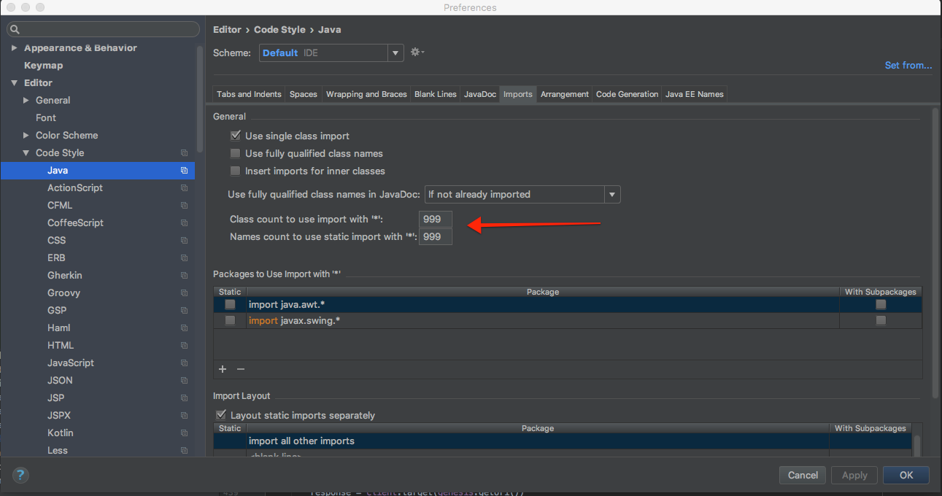Click the Set from... link
Image resolution: width=942 pixels, height=496 pixels.
(908, 66)
